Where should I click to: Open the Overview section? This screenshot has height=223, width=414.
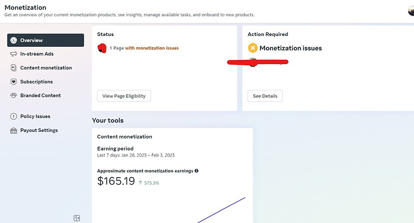click(46, 40)
